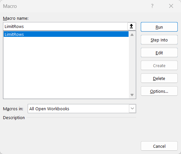Click the macro list scroll up arrow
Viewport: 181px width, 154px height.
coord(132,35)
